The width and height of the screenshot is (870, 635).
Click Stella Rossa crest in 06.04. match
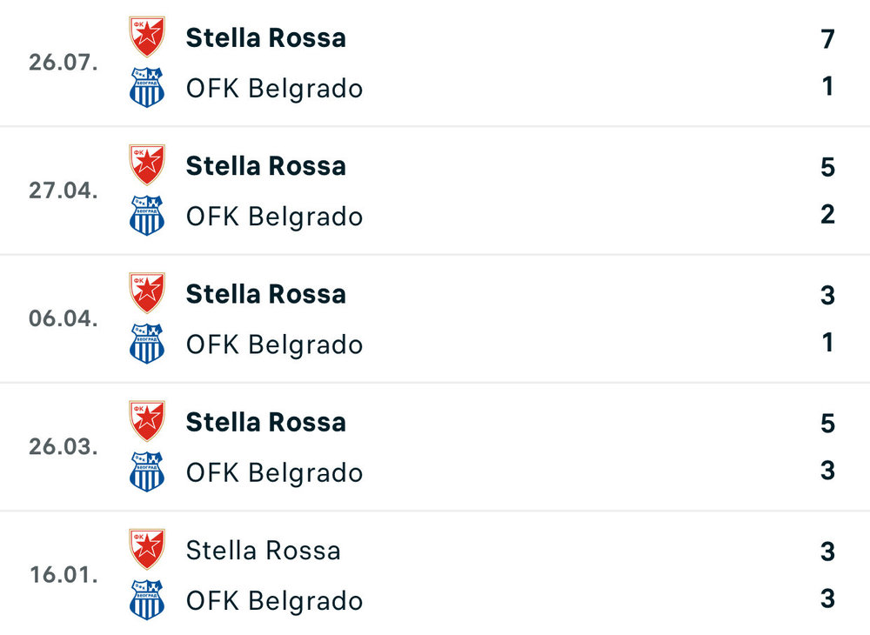coord(146,293)
